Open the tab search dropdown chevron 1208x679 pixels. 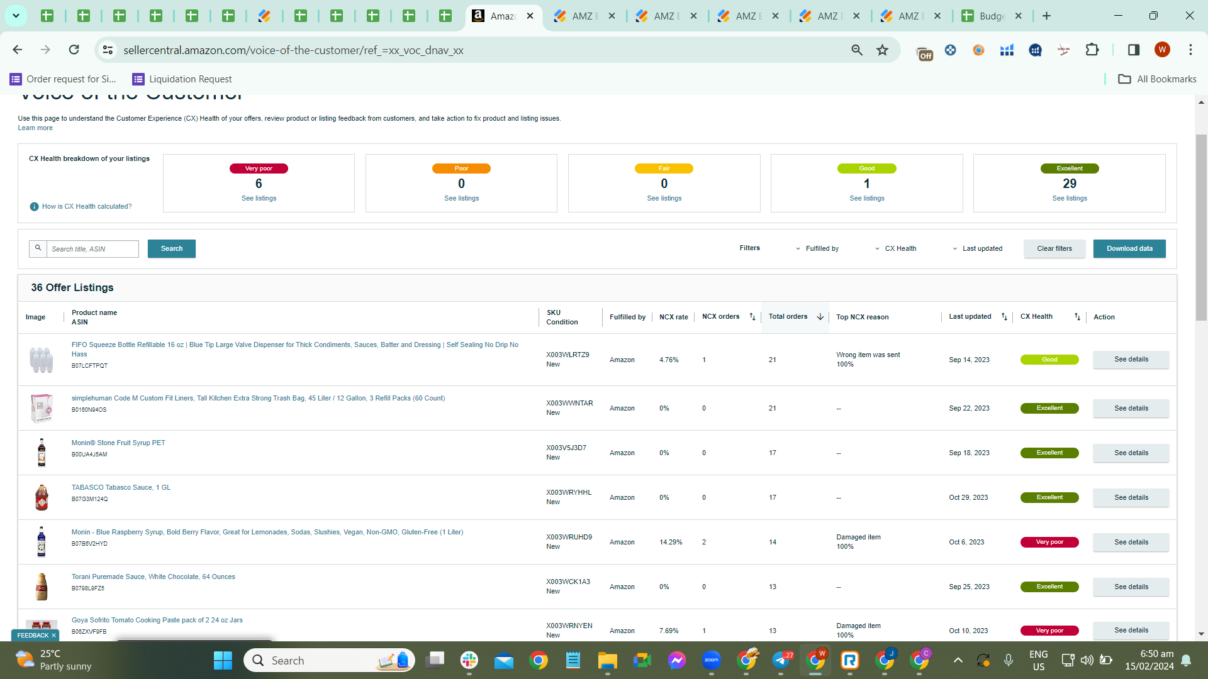click(x=16, y=16)
